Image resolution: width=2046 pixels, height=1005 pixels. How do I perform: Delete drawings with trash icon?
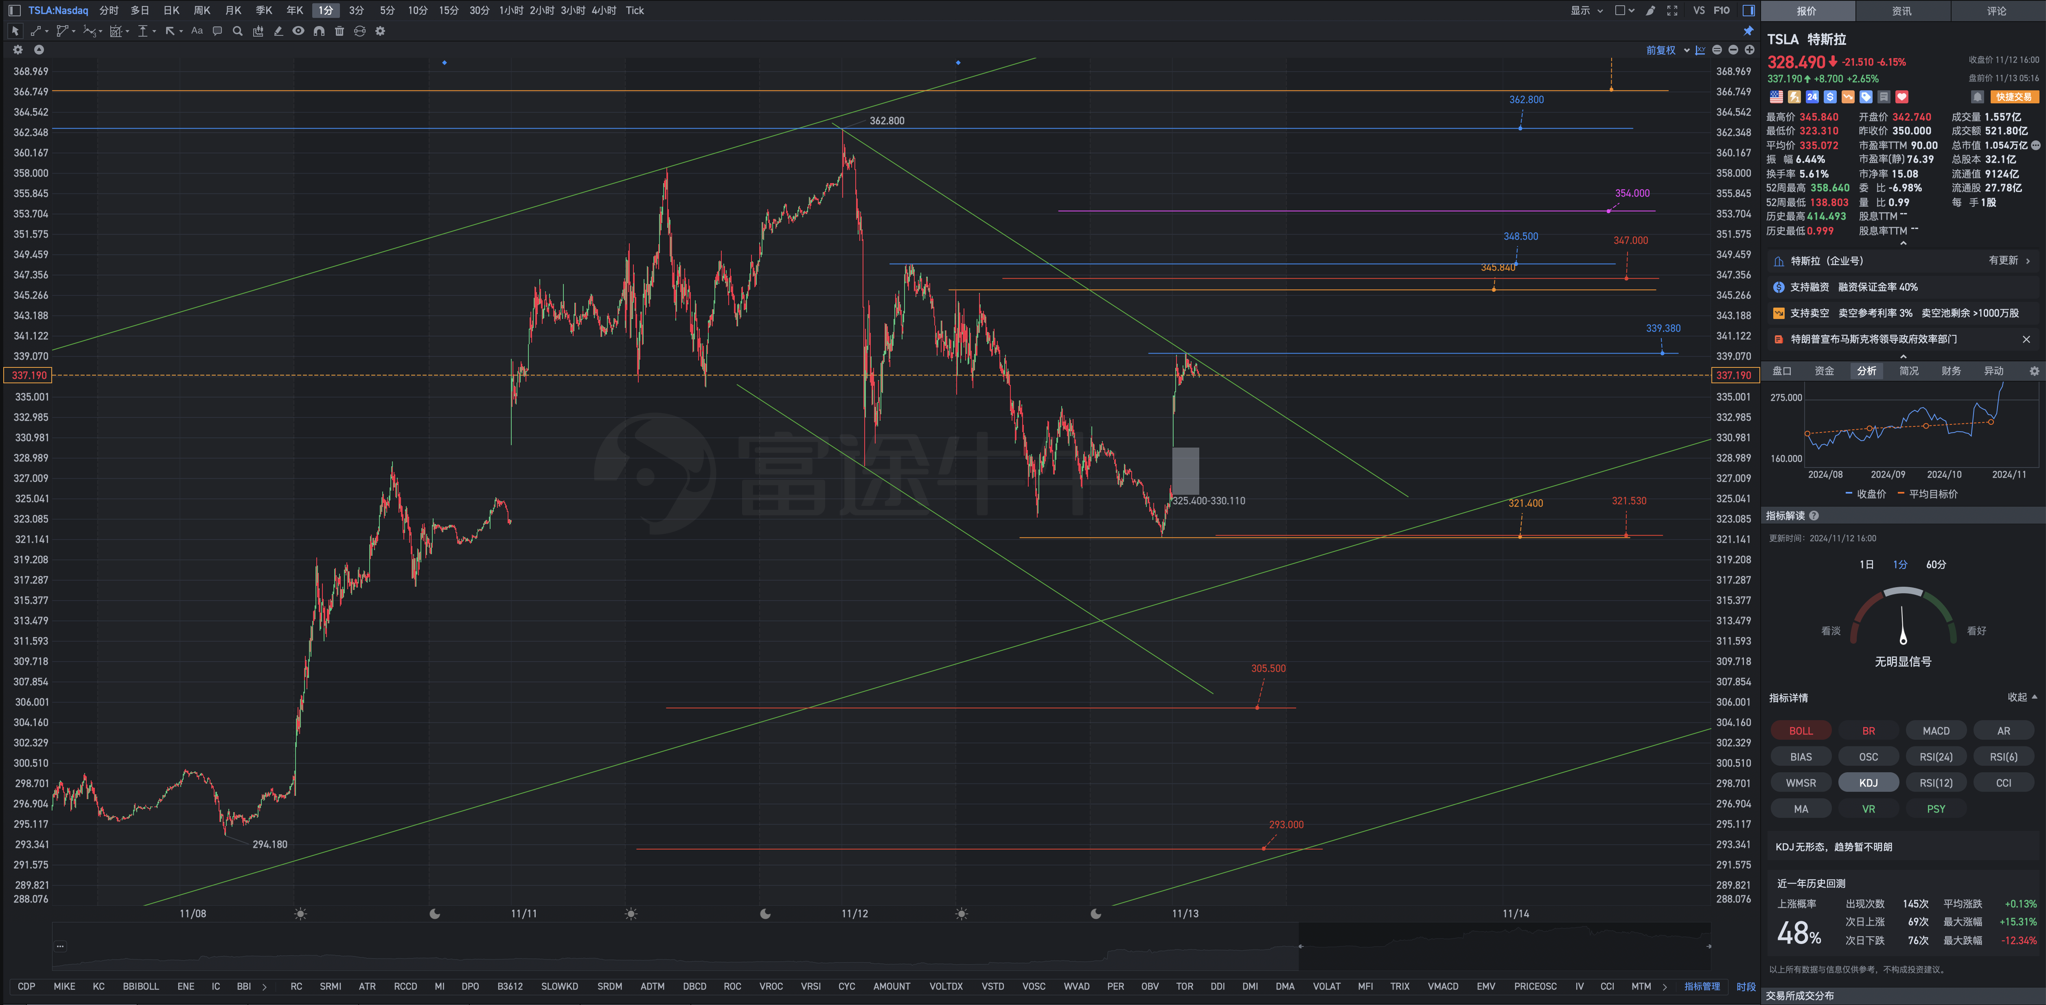pos(339,31)
